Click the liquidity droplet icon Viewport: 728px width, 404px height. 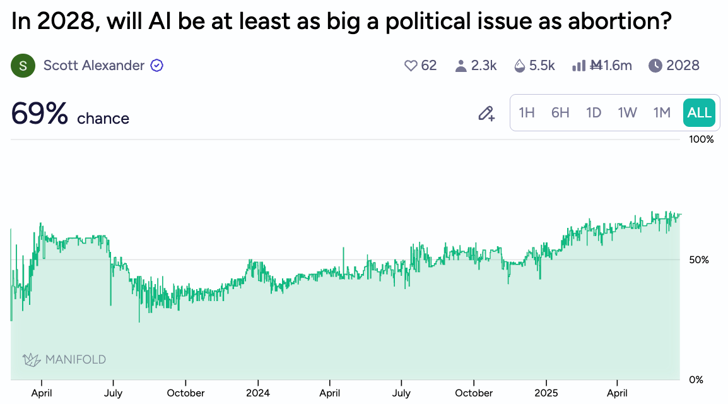click(520, 66)
